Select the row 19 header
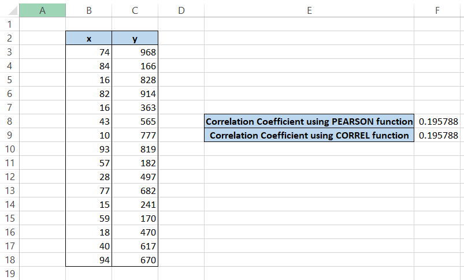Viewport: 464px width, 280px height. [x=10, y=274]
